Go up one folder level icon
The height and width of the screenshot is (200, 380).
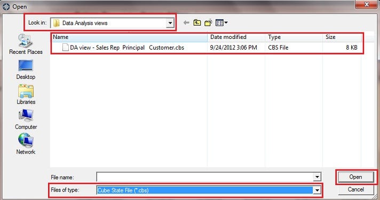point(197,23)
